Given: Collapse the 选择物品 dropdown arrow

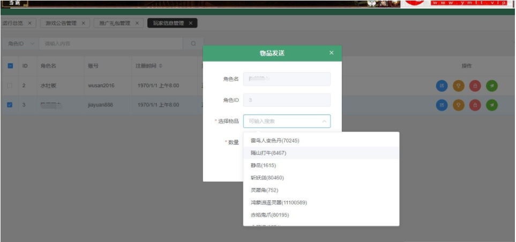Looking at the screenshot, I should 324,122.
